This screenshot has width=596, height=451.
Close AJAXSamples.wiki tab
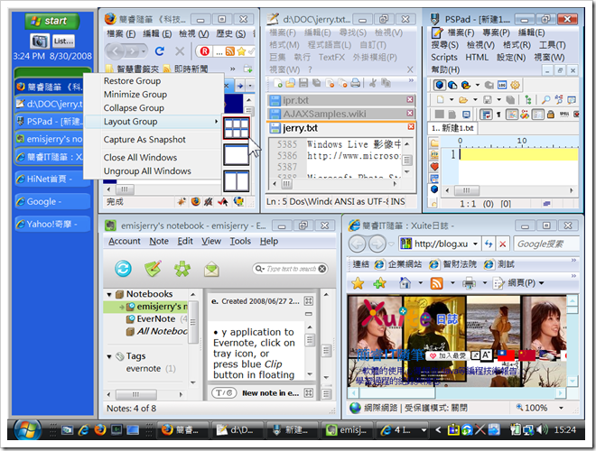[x=410, y=113]
